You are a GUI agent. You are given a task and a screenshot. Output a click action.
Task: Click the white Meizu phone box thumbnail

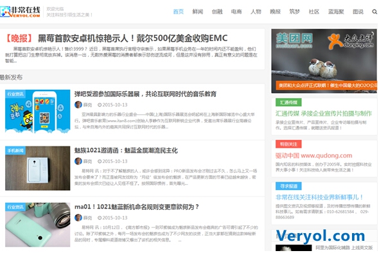click(38, 168)
